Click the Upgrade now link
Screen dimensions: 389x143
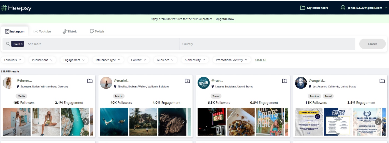225,19
